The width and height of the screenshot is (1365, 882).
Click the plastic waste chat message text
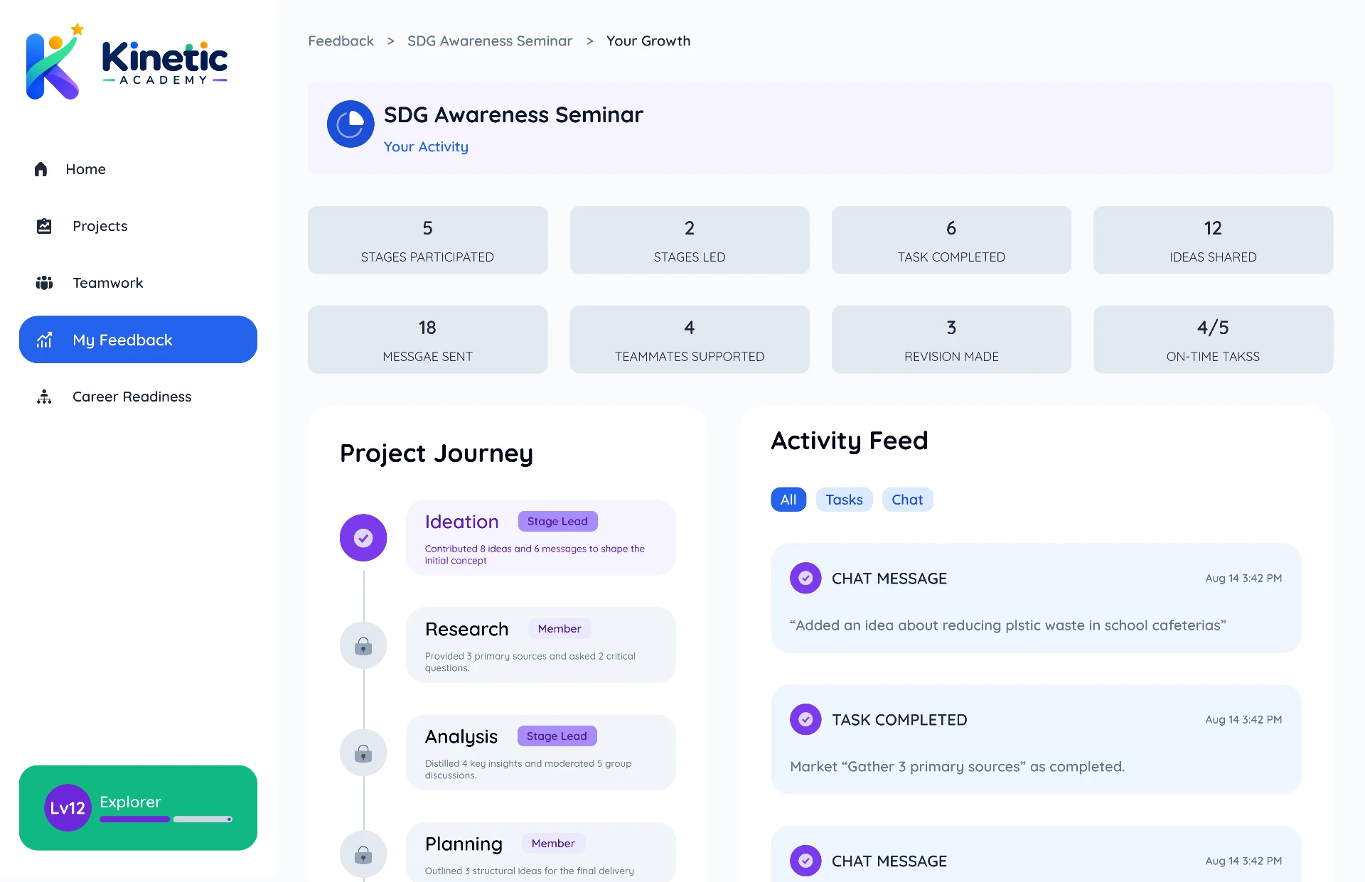click(1007, 625)
